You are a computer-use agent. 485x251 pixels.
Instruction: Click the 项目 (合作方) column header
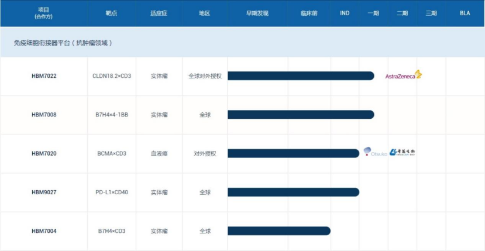pyautogui.click(x=44, y=13)
